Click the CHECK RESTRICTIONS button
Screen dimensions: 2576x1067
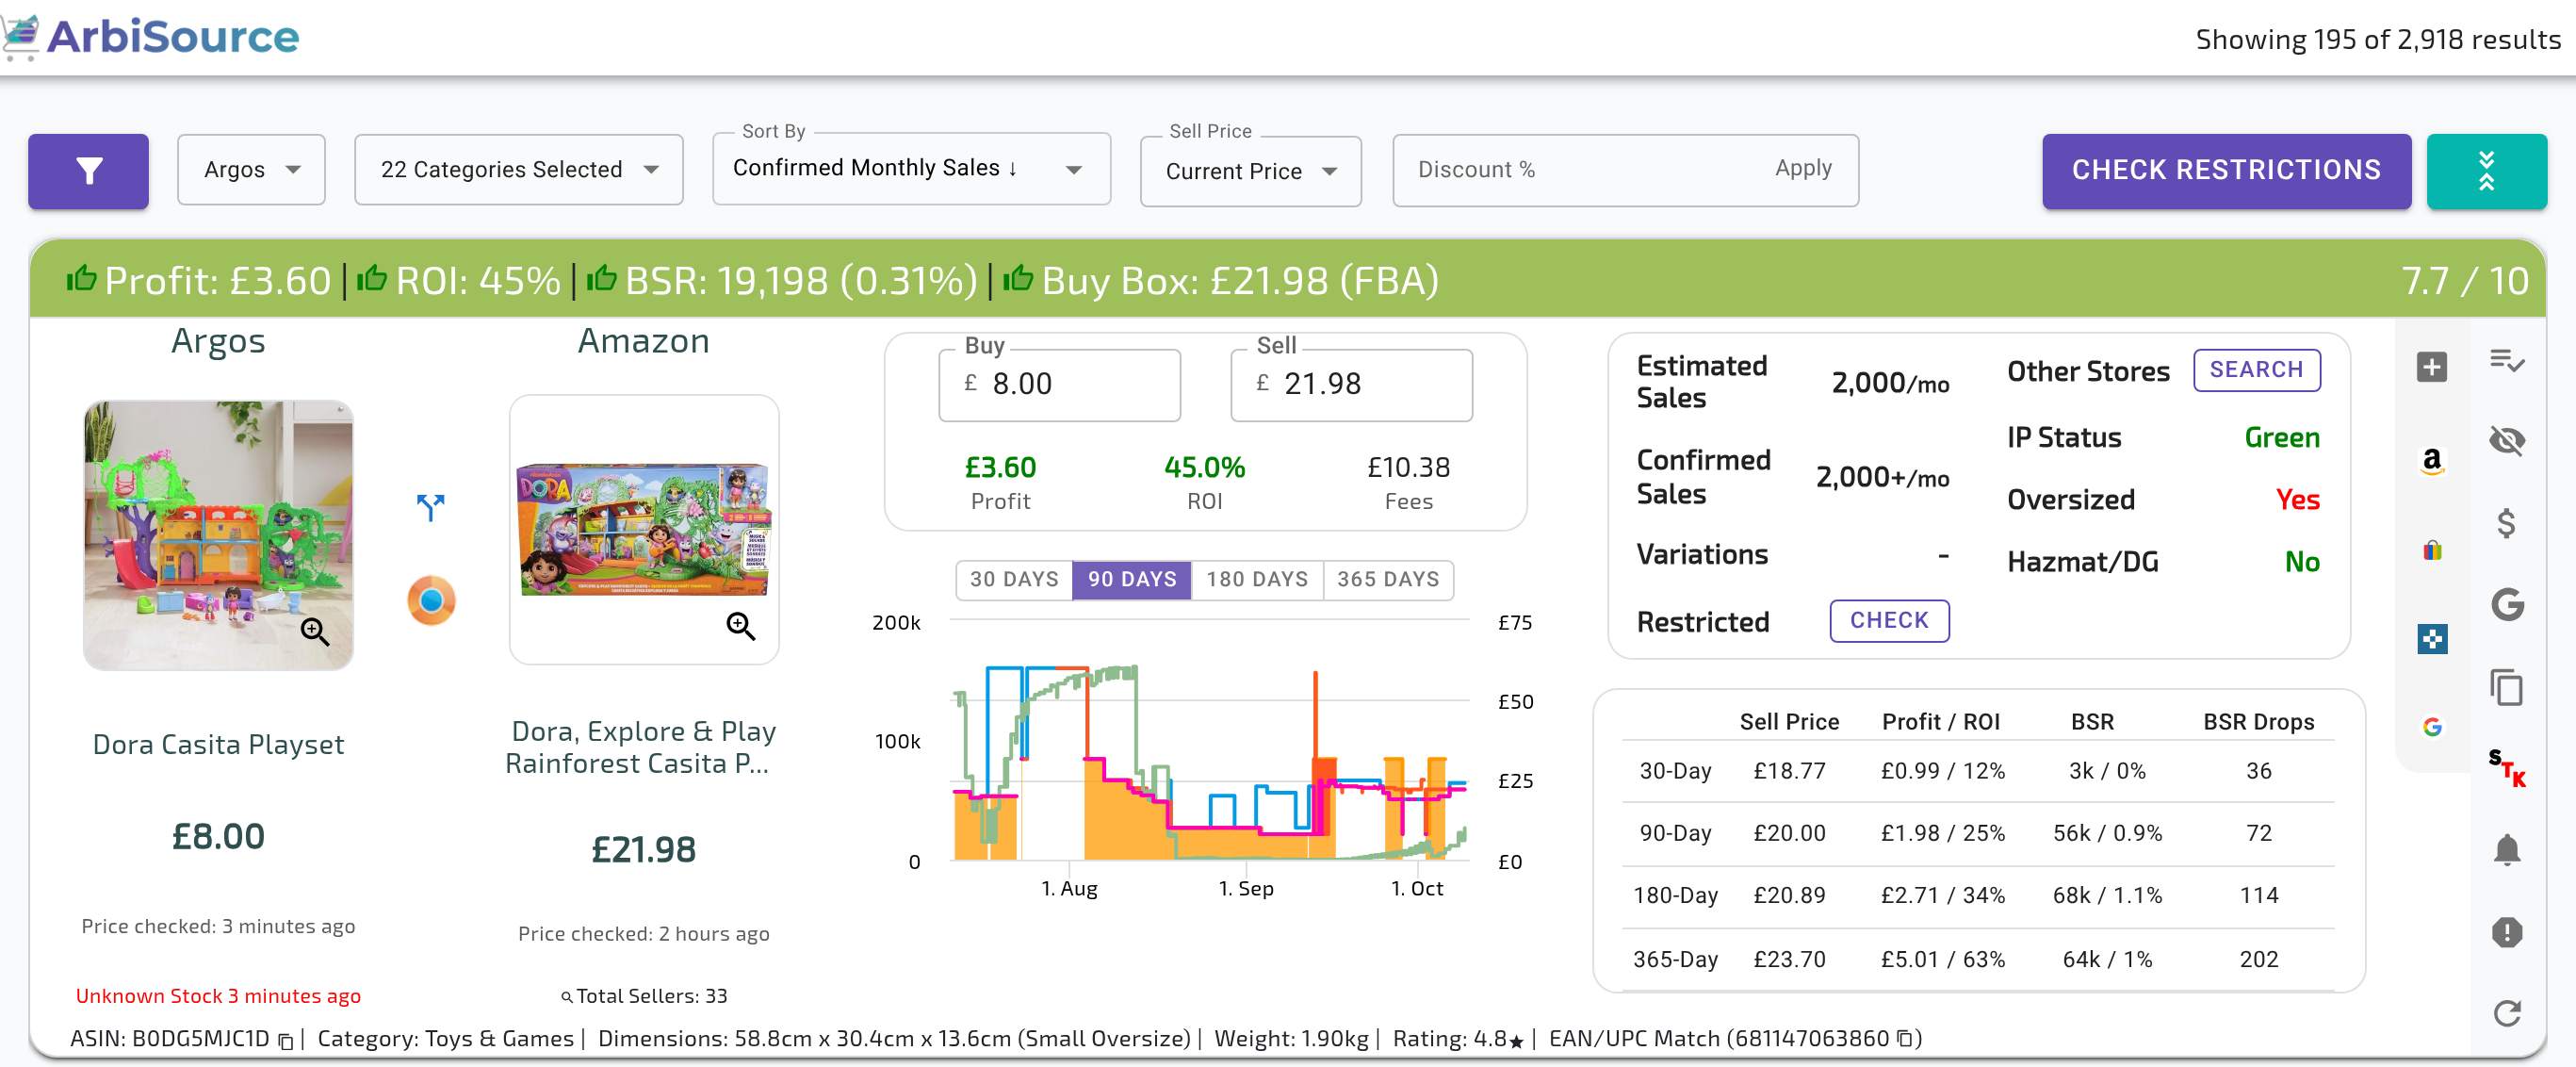(2226, 171)
